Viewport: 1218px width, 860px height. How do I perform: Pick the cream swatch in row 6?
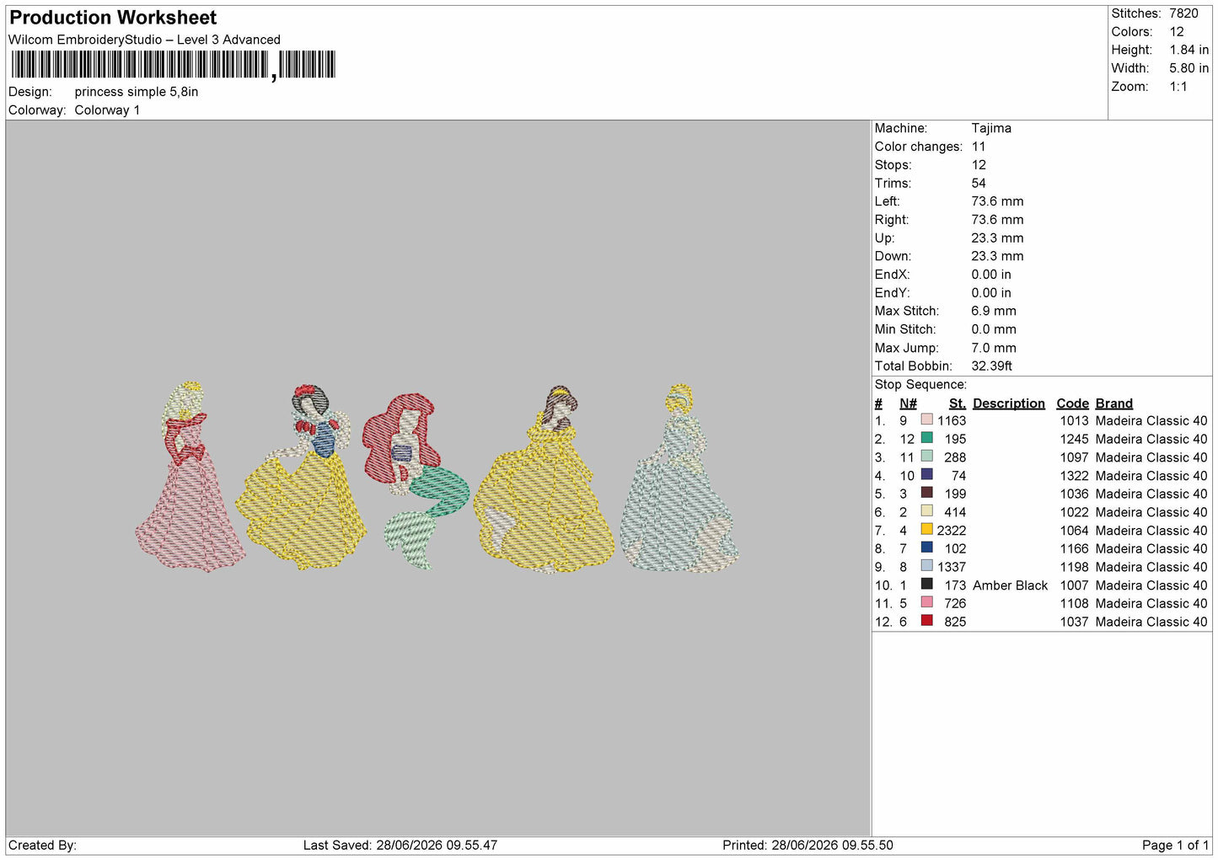pyautogui.click(x=927, y=511)
